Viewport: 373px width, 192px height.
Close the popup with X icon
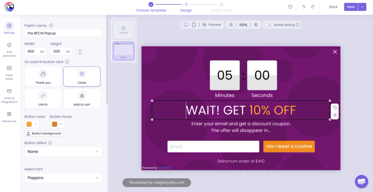(x=335, y=52)
